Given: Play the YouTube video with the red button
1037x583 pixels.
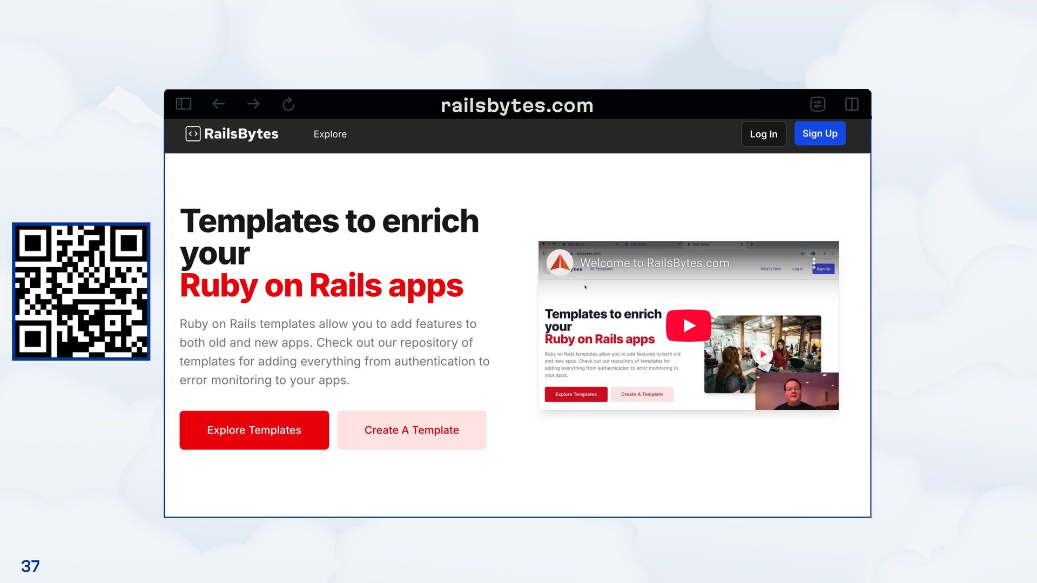Looking at the screenshot, I should [x=688, y=326].
